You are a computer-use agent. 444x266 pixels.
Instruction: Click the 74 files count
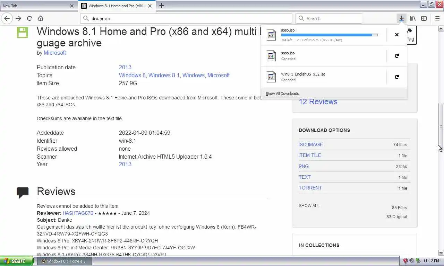pyautogui.click(x=400, y=145)
